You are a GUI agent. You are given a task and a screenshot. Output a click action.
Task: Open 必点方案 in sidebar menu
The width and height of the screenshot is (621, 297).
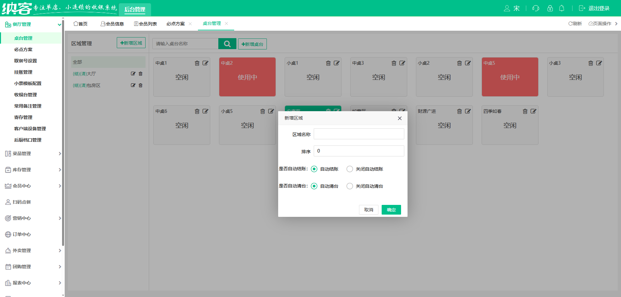[x=23, y=49]
